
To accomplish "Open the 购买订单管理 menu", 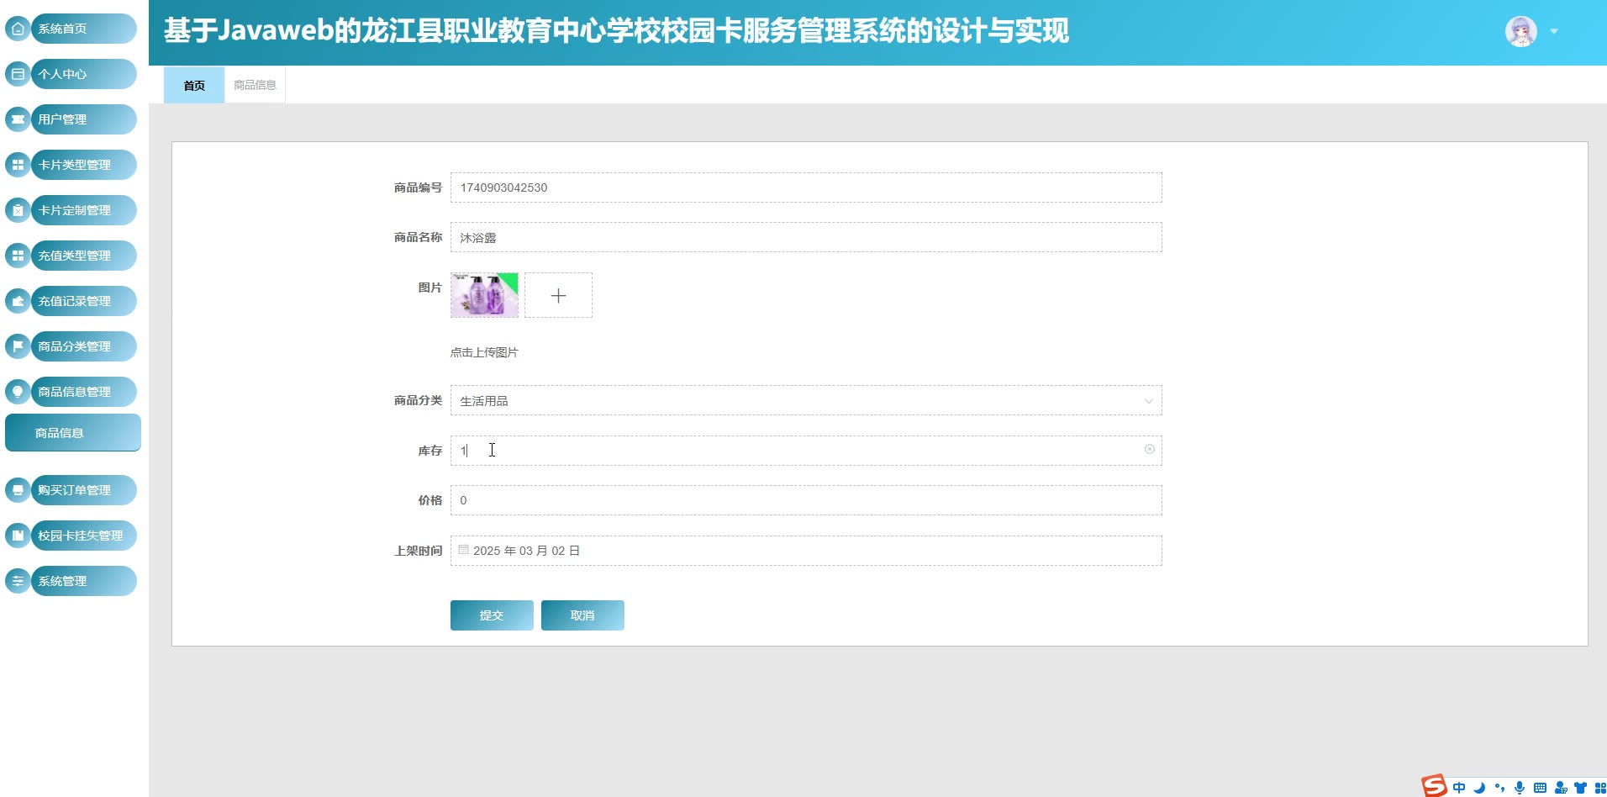I will pyautogui.click(x=74, y=490).
